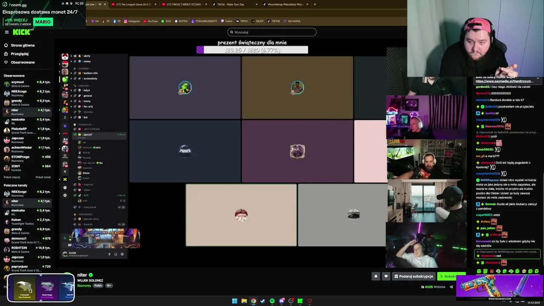The image size is (544, 306).
Task: Select the MANIEK user tile in Discord call
Action: point(185,151)
